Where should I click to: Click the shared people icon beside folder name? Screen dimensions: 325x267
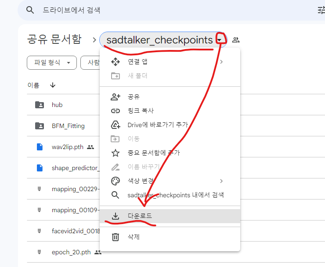click(x=236, y=40)
